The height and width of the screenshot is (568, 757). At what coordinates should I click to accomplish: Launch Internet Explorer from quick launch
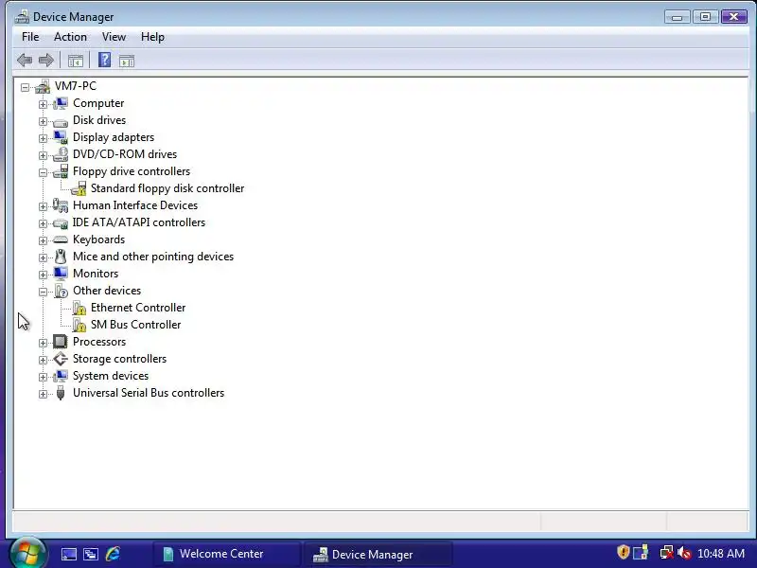pyautogui.click(x=113, y=554)
